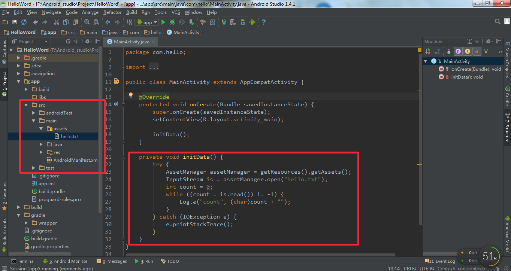
Task: Open the Gradle side panel
Action: [507, 96]
